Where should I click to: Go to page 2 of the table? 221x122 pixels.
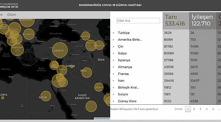click(194, 109)
